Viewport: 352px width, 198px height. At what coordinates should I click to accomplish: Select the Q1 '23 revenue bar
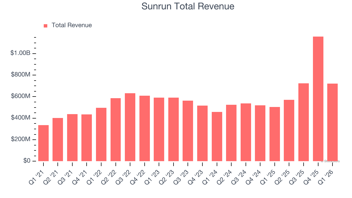pyautogui.click(x=159, y=129)
